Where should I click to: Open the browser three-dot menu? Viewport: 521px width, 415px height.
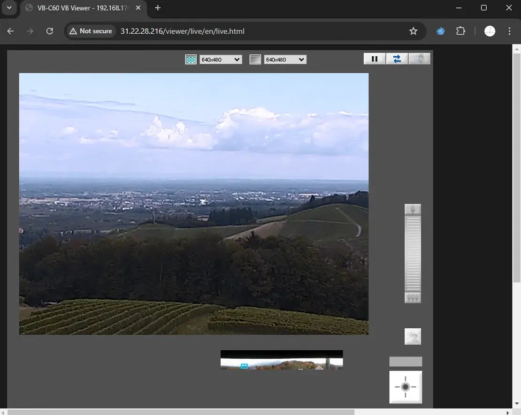click(509, 31)
